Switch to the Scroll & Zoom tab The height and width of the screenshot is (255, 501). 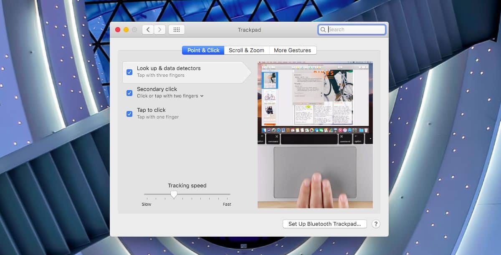click(246, 50)
